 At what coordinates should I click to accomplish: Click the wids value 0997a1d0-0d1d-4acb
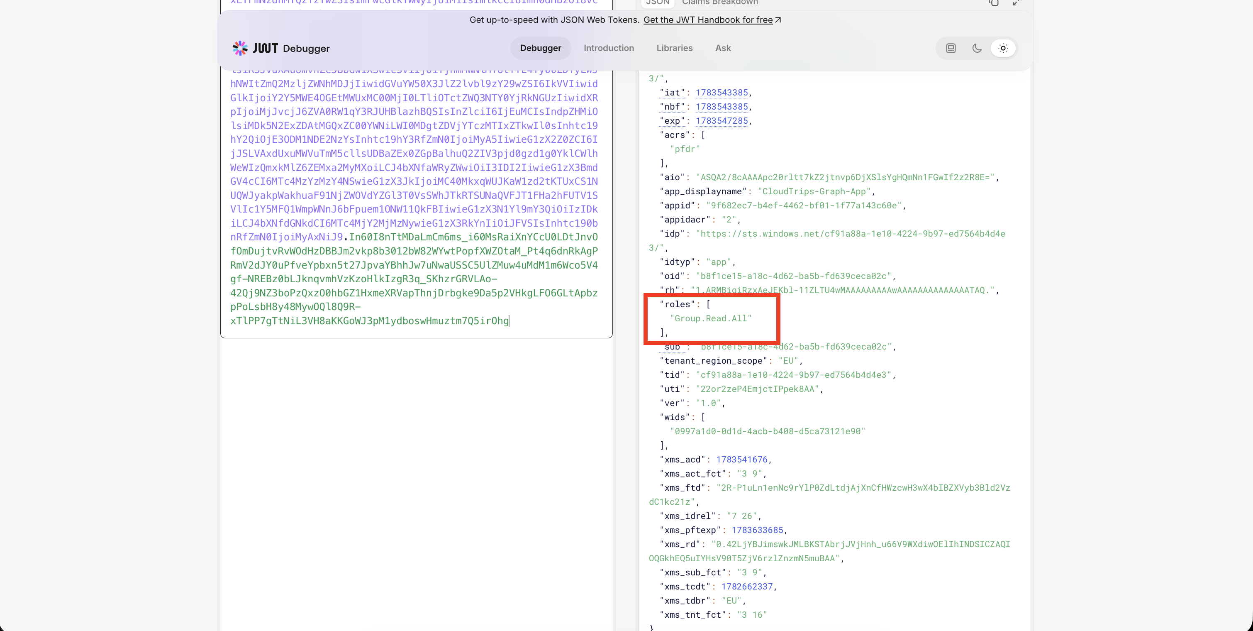coord(768,431)
